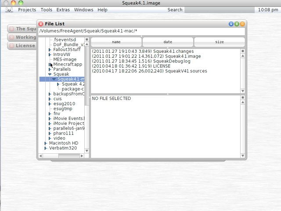Image resolution: width=281 pixels, height=211 pixels.
Task: Open the Projects menu
Action: [27, 10]
